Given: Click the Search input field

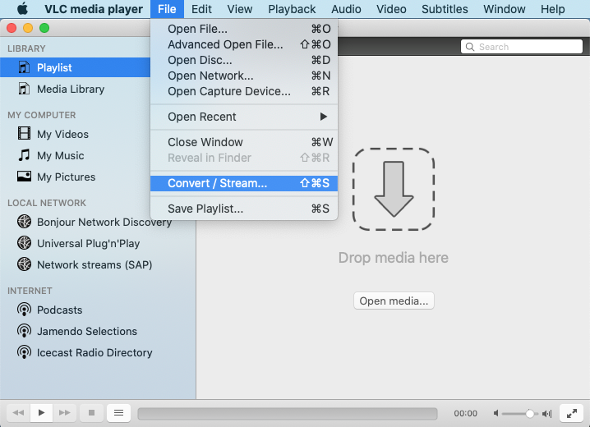Looking at the screenshot, I should [x=522, y=47].
